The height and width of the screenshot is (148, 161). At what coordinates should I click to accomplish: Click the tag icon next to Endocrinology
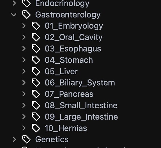(x=26, y=3)
